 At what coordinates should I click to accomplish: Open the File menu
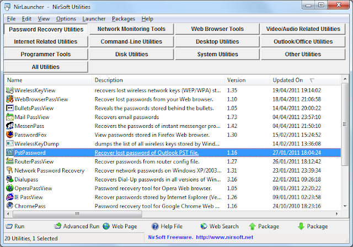click(11, 19)
